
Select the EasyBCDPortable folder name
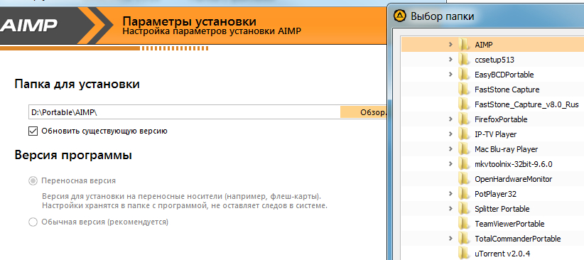pos(504,75)
